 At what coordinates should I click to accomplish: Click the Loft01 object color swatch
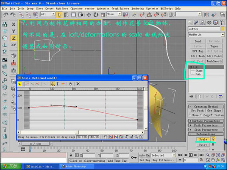pyautogui.click(x=223, y=29)
